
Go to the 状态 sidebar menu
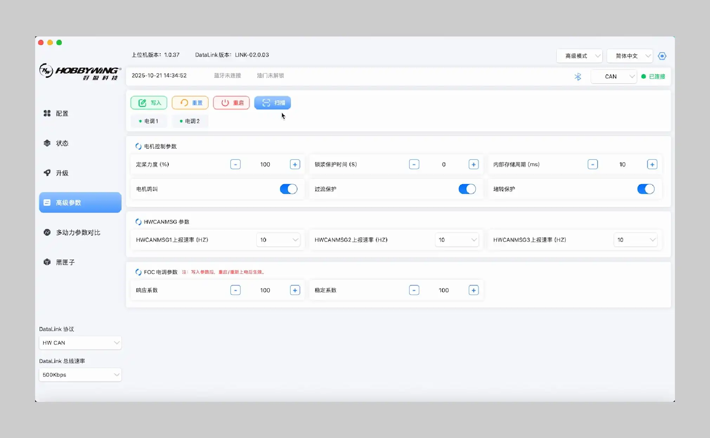tap(62, 143)
